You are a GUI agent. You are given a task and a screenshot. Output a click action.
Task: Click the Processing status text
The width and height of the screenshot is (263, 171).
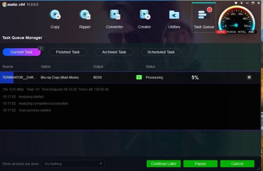(154, 77)
